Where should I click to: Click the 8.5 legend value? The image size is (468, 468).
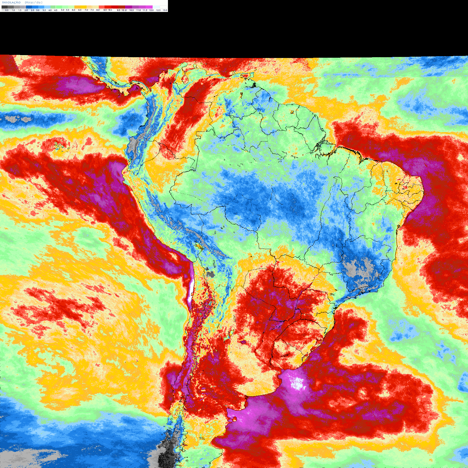point(105,10)
